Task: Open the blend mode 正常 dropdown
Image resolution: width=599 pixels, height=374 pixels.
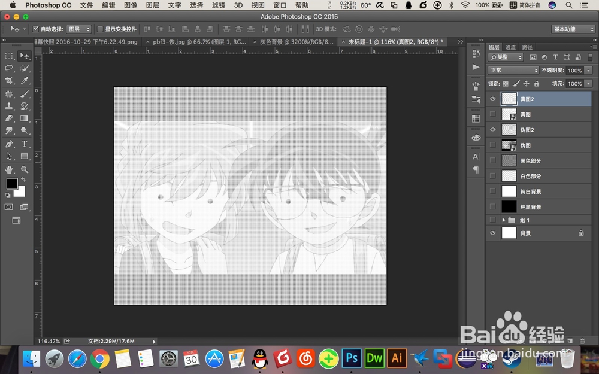Action: tap(513, 70)
